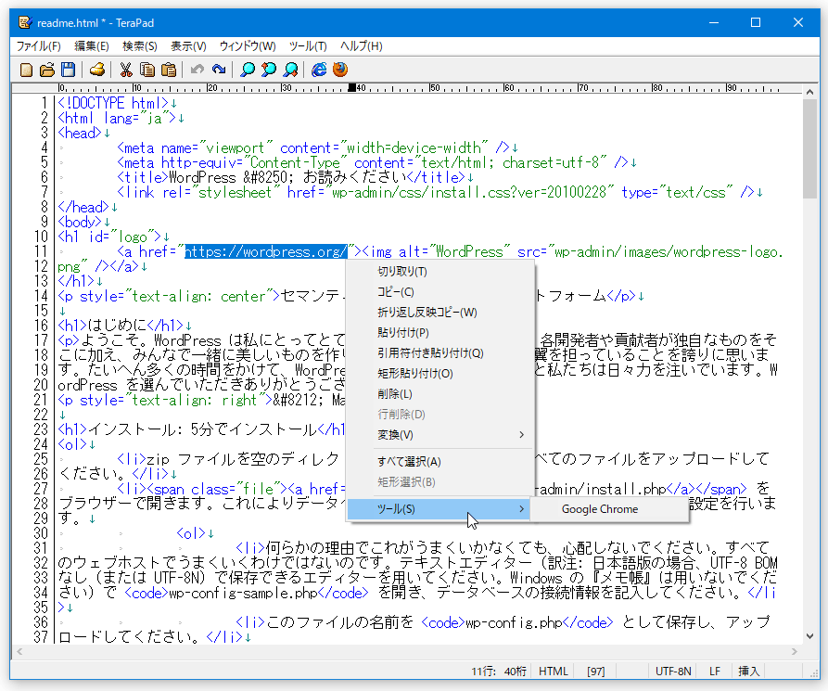Select 矩形貼り付け(O) from context menu
Screen dimensions: 828x691
click(x=439, y=374)
